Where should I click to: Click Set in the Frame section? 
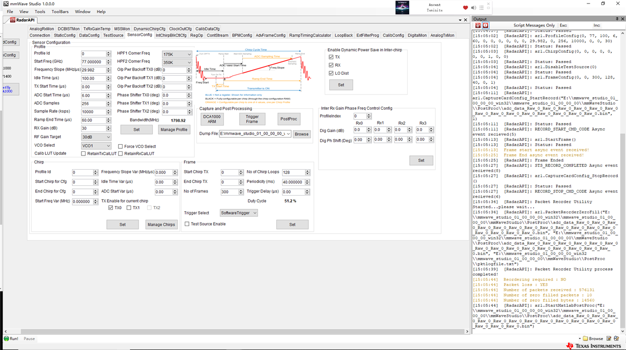[x=292, y=225]
